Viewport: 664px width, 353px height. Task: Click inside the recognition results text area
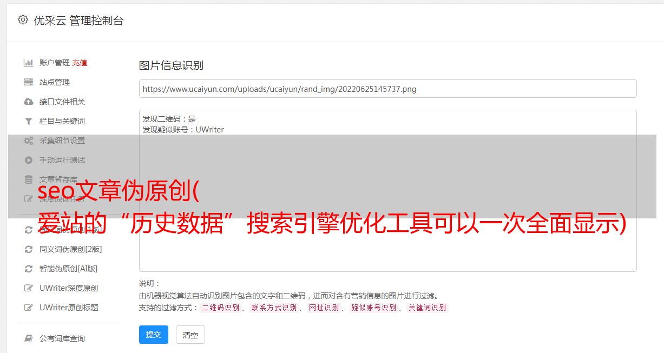[387, 191]
